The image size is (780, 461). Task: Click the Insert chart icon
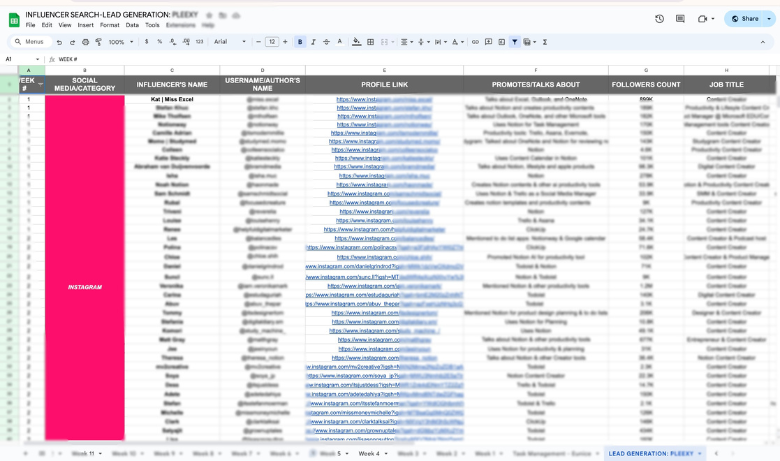coord(501,43)
